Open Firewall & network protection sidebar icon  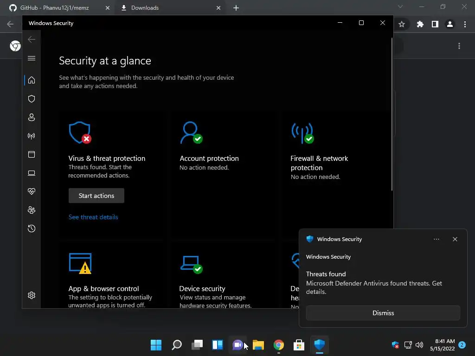[32, 136]
